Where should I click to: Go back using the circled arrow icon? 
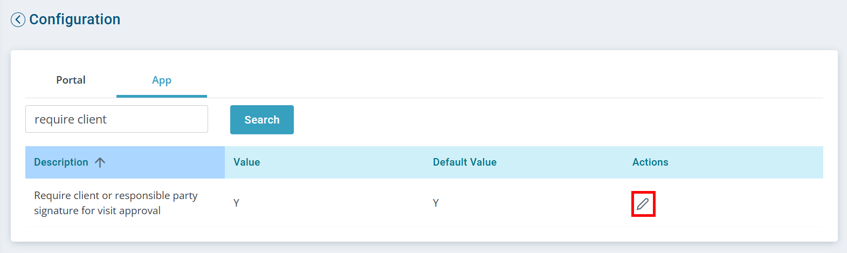click(x=18, y=20)
